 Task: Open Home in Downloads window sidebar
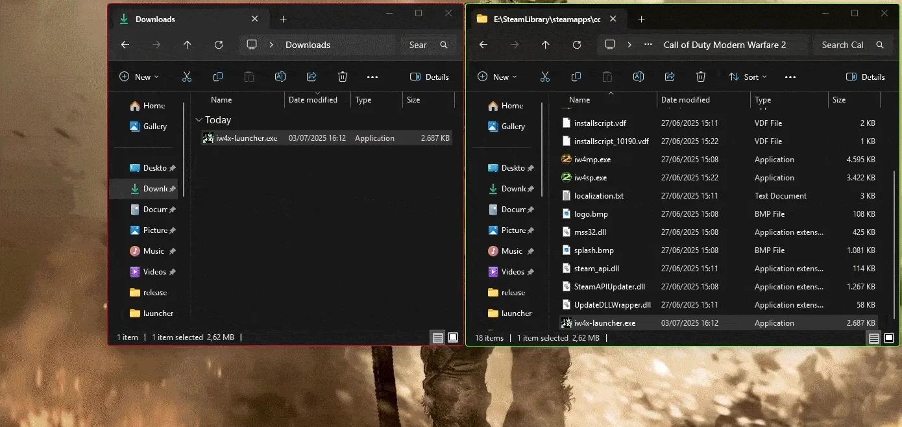point(147,106)
